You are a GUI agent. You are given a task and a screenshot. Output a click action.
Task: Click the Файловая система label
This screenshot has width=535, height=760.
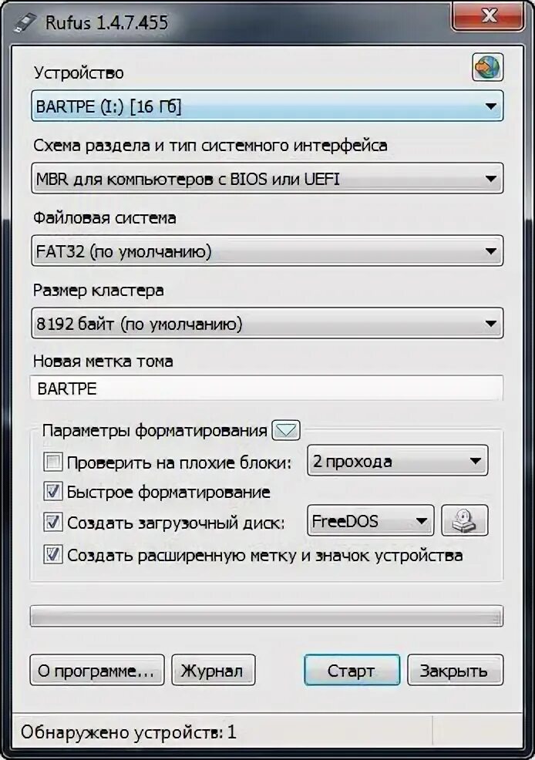pos(104,218)
